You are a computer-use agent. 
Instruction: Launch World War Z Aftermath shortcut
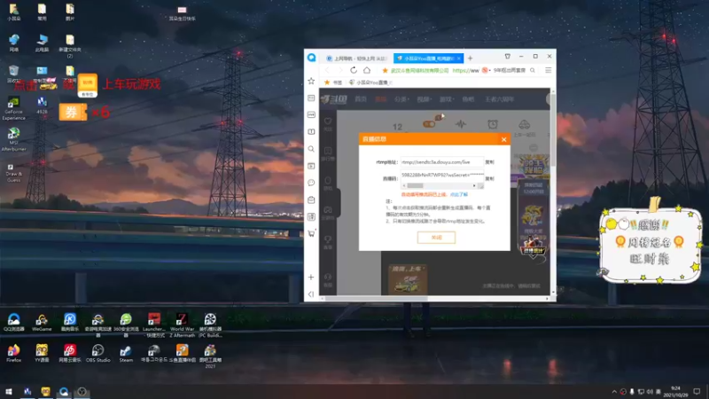coord(182,324)
